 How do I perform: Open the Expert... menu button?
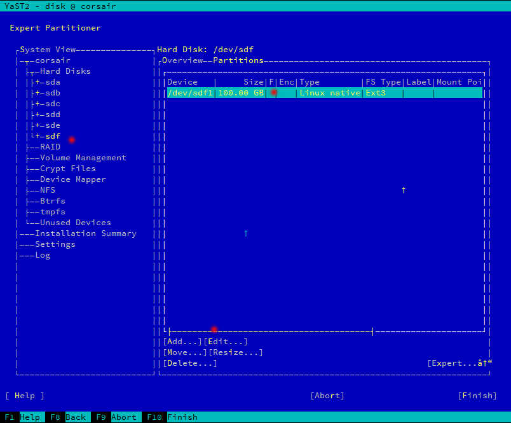460,363
